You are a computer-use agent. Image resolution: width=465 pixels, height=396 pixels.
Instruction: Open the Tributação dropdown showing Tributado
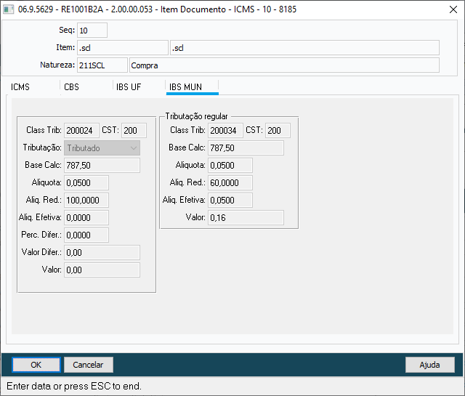point(102,148)
